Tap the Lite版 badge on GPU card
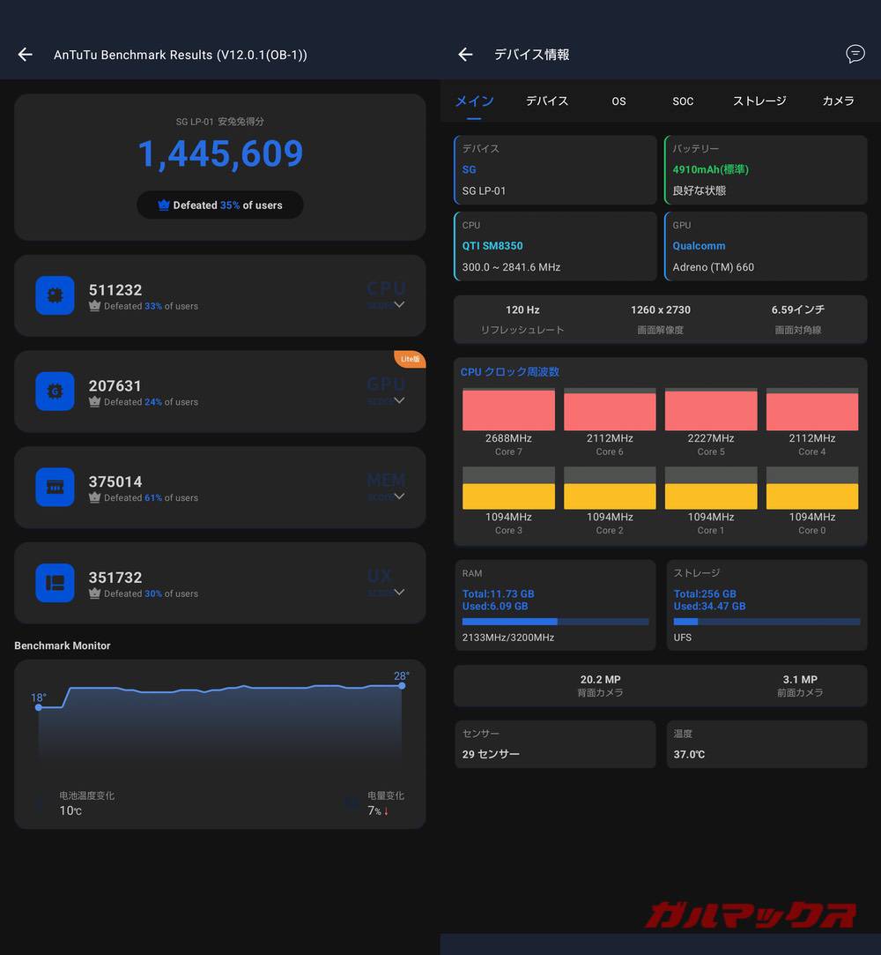The height and width of the screenshot is (955, 881). [410, 360]
